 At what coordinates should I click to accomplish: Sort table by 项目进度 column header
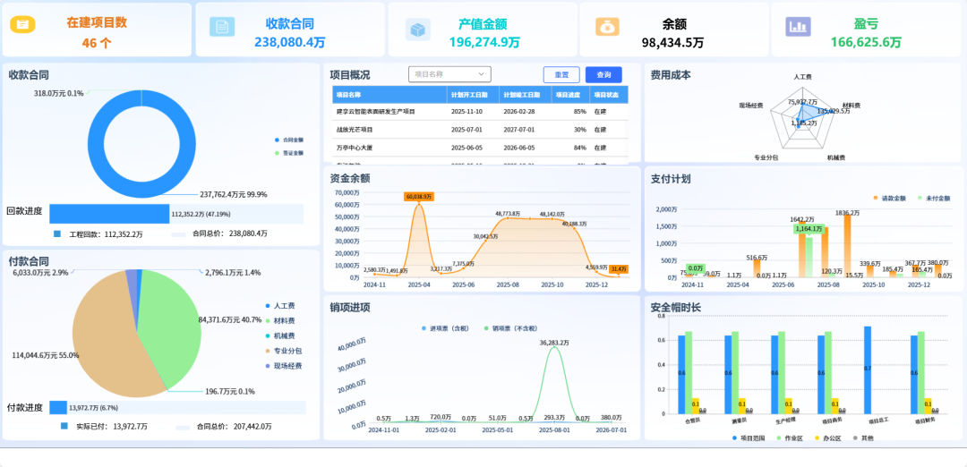(x=568, y=95)
